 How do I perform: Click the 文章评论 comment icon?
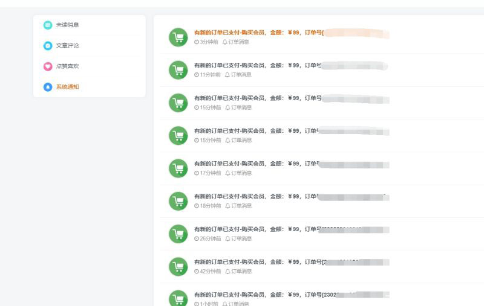click(48, 45)
